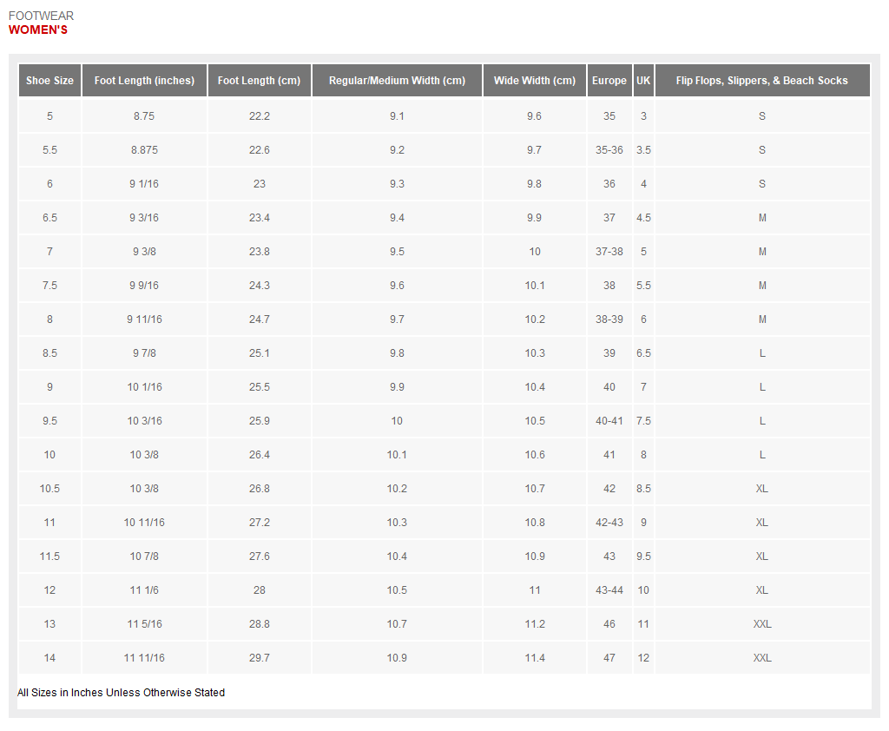The height and width of the screenshot is (731, 889).
Task: Click the UK column header
Action: tap(643, 81)
